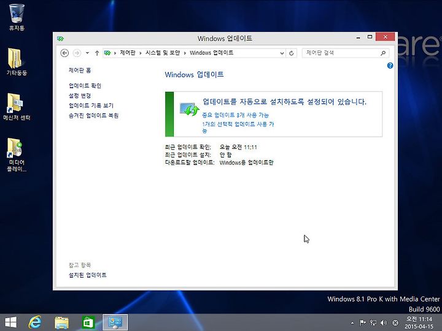The image size is (442, 331).
Task: Click the 오늘 오전 11:11 check time
Action: click(238, 147)
